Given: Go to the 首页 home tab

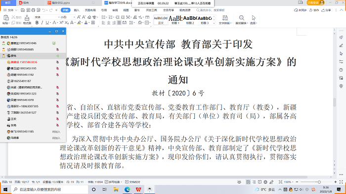Looking at the screenshot, I should (8, 2).
